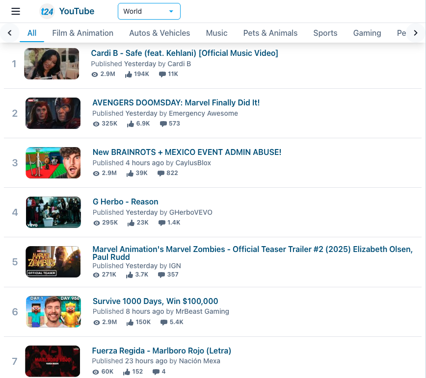This screenshot has height=378, width=426.
Task: Click the thumbs-up icon next to 39K
Action: pos(130,173)
